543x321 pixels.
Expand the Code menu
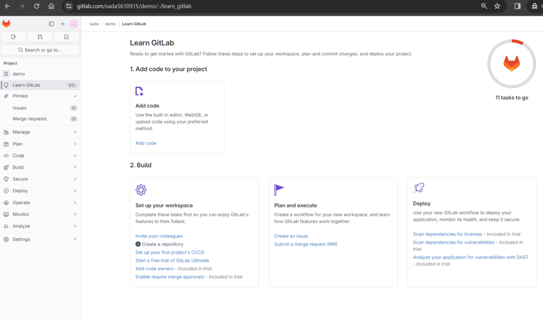click(41, 155)
